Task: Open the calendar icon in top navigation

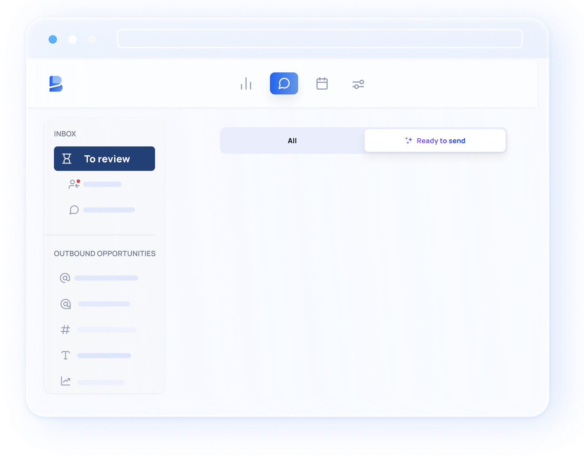Action: coord(322,84)
